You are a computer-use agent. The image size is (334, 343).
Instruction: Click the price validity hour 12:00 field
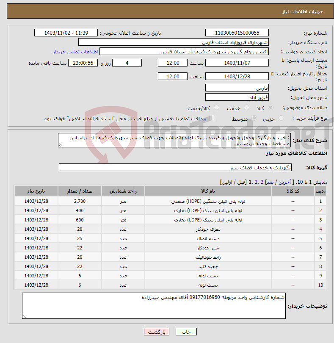(173, 77)
